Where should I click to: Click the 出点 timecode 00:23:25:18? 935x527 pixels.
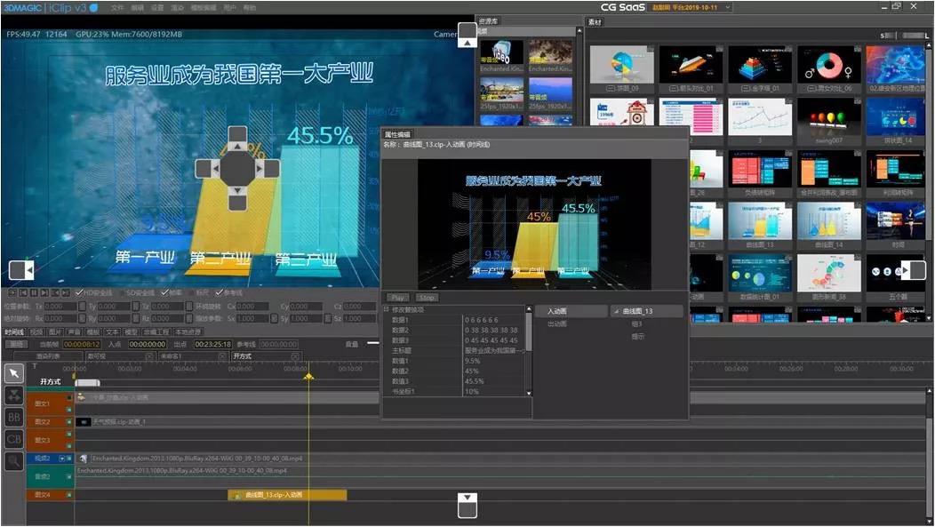[213, 344]
